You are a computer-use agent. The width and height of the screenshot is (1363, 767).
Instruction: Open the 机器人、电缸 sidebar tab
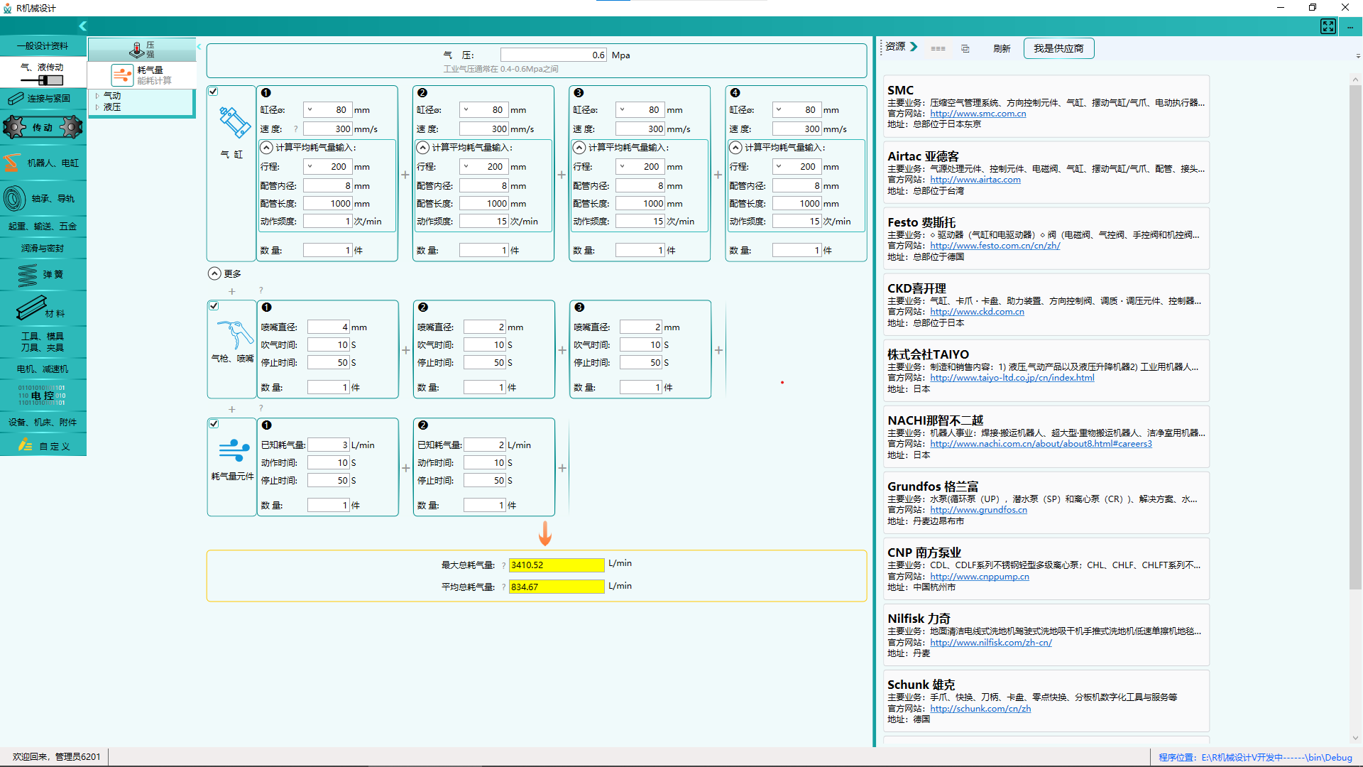coord(43,163)
